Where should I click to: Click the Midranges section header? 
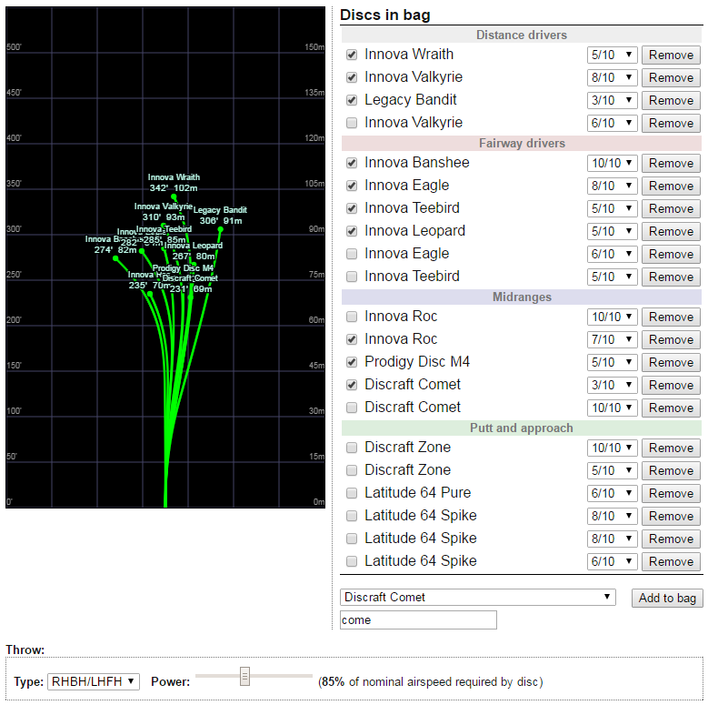click(522, 297)
